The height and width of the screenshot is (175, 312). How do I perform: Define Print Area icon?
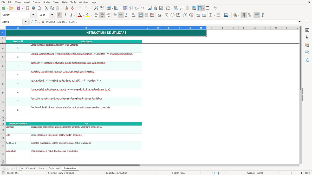tap(194, 8)
